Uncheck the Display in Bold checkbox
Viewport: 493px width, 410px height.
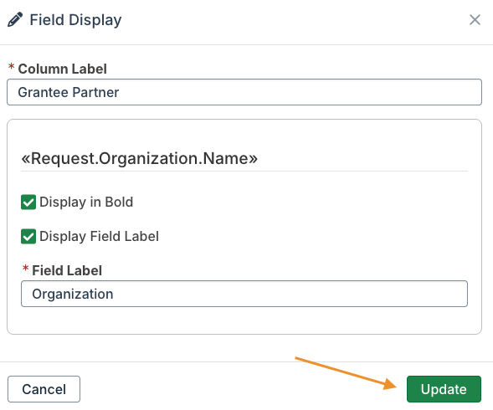28,202
